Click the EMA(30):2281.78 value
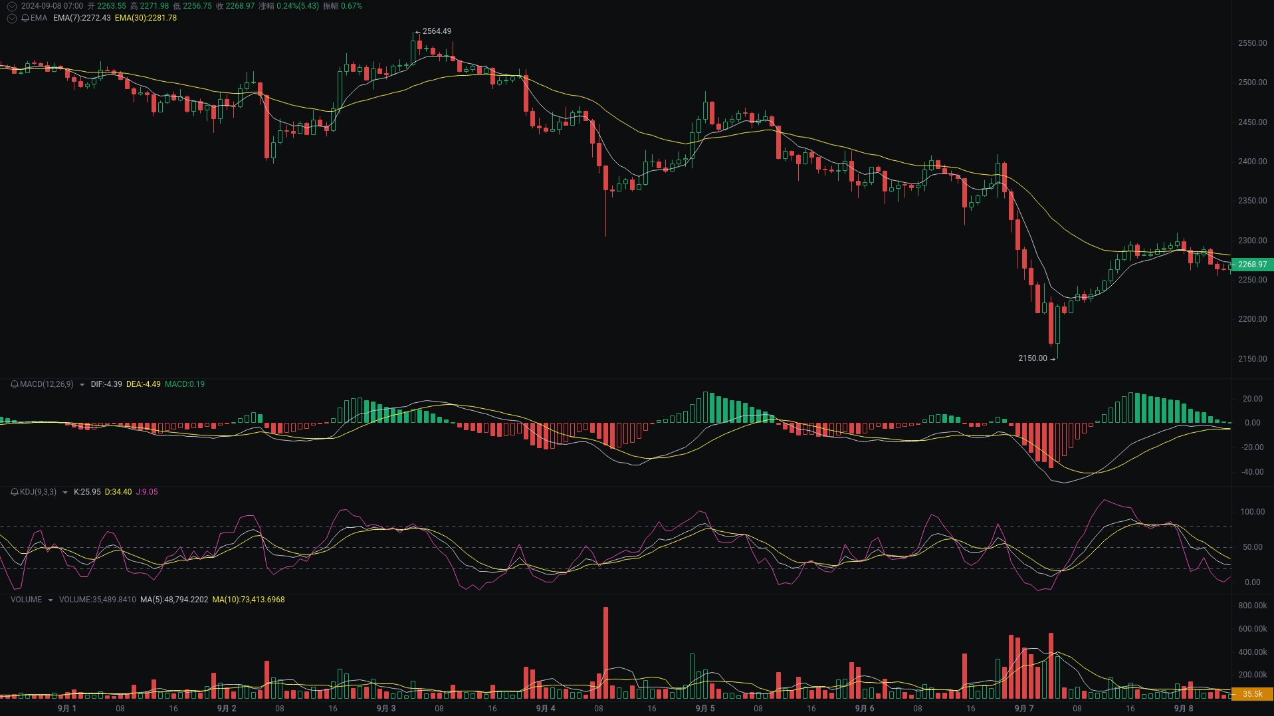This screenshot has height=716, width=1274. [146, 18]
